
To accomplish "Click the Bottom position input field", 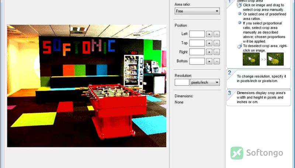I will [x=197, y=61].
